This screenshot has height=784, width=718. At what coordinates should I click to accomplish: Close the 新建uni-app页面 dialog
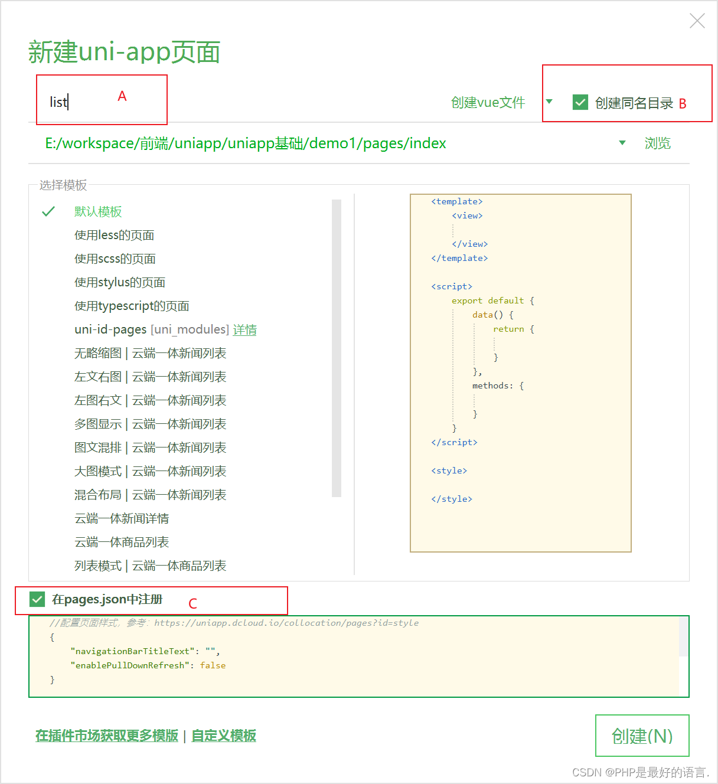697,21
